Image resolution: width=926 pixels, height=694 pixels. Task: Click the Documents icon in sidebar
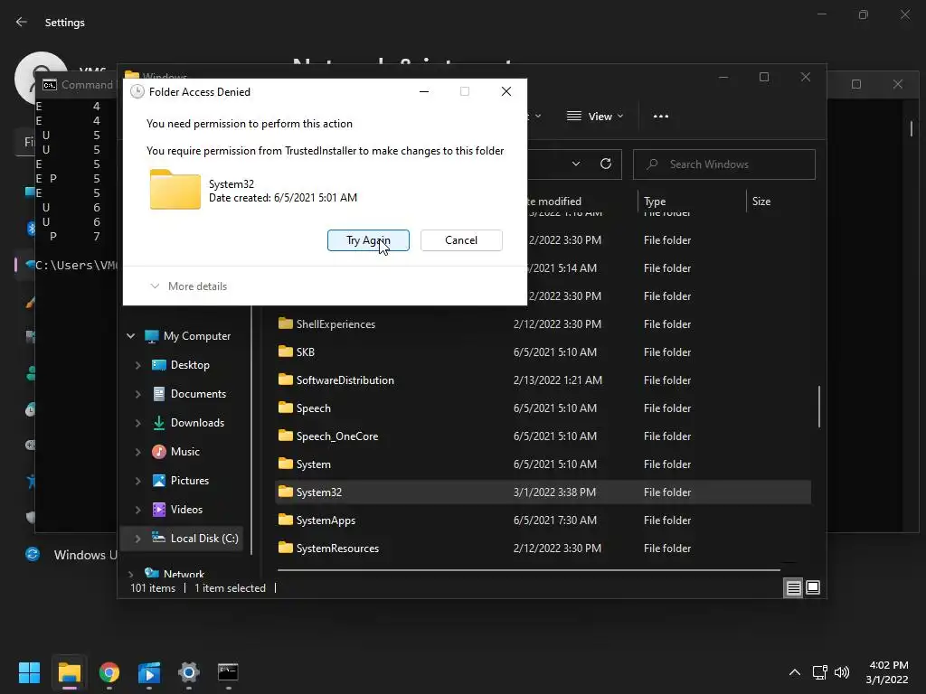(159, 394)
